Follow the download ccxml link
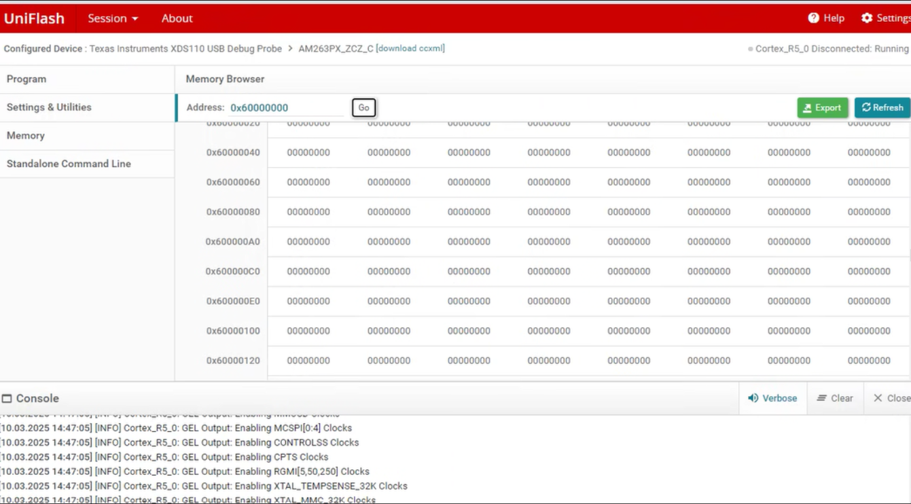Viewport: 911px width, 504px height. point(410,48)
